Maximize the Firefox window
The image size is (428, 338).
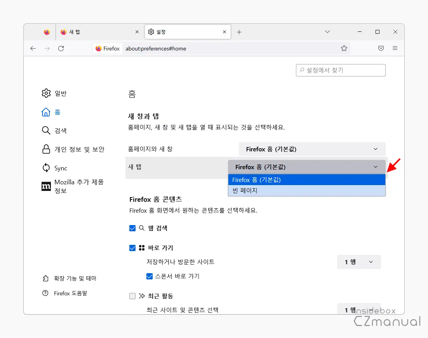pos(378,32)
